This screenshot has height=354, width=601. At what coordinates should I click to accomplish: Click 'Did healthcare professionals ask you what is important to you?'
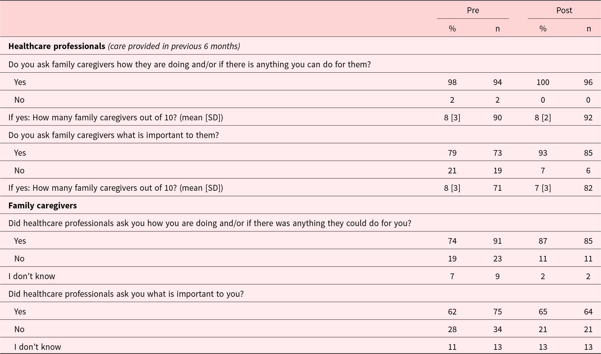[x=126, y=294]
